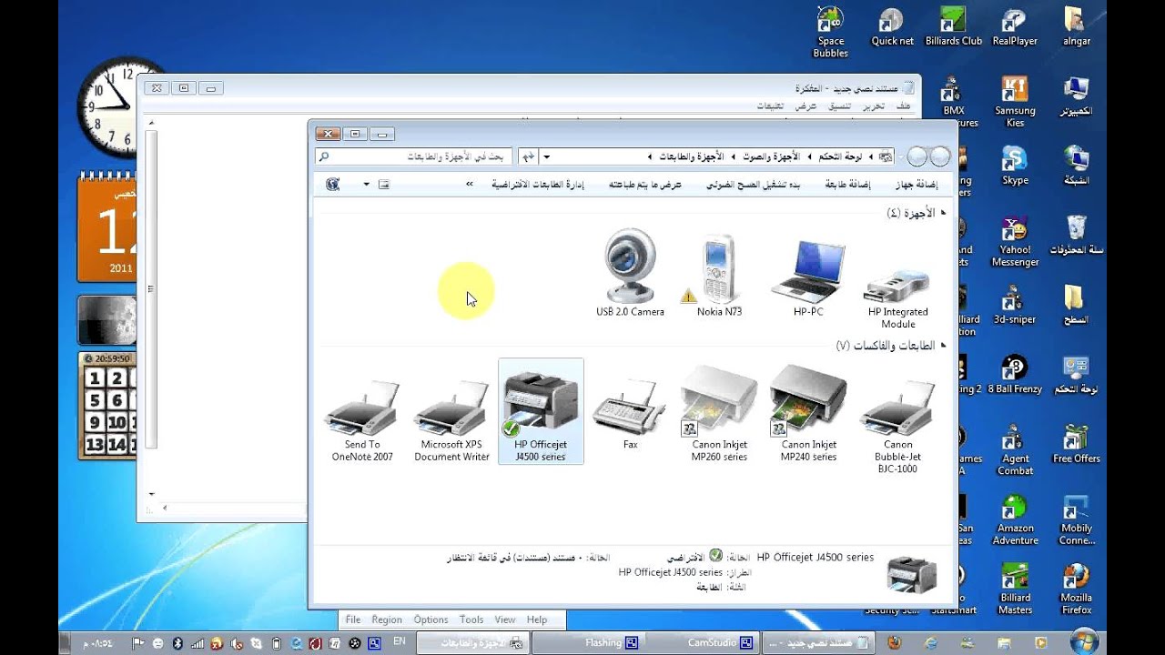Open the alngar folder on desktop

point(1076,26)
